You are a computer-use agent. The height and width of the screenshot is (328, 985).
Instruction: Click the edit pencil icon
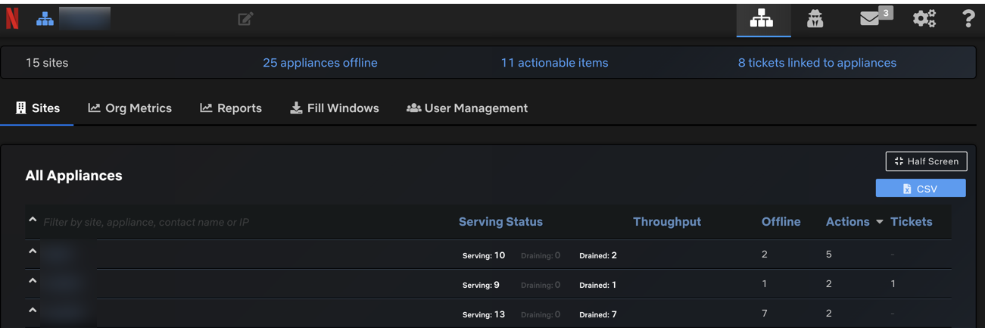click(245, 19)
